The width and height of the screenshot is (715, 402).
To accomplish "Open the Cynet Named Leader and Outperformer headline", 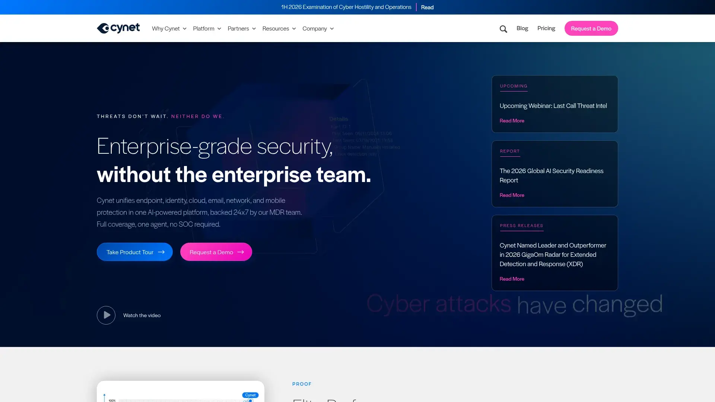I will point(553,255).
